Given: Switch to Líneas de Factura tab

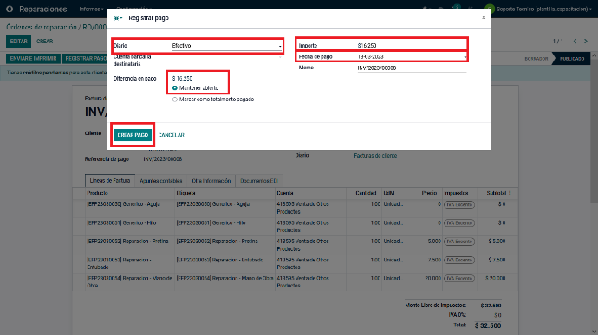Looking at the screenshot, I should tap(110, 181).
